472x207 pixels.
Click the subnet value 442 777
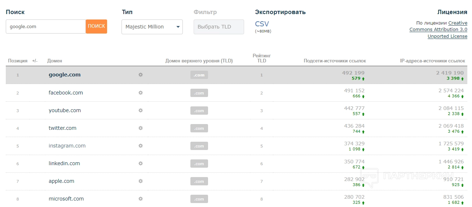click(x=354, y=108)
